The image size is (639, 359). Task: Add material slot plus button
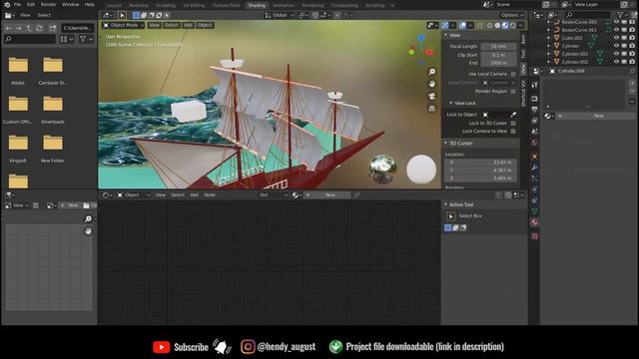pyautogui.click(x=632, y=83)
